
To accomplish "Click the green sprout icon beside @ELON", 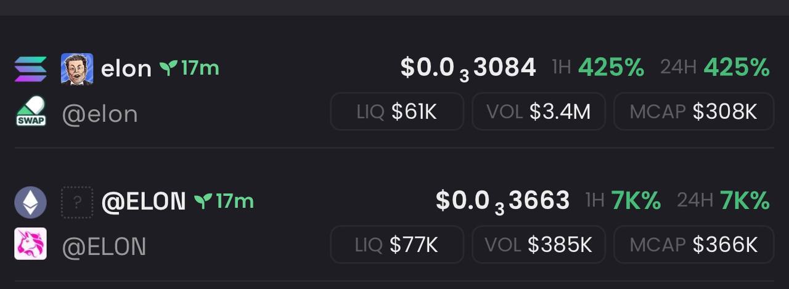I will 203,201.
